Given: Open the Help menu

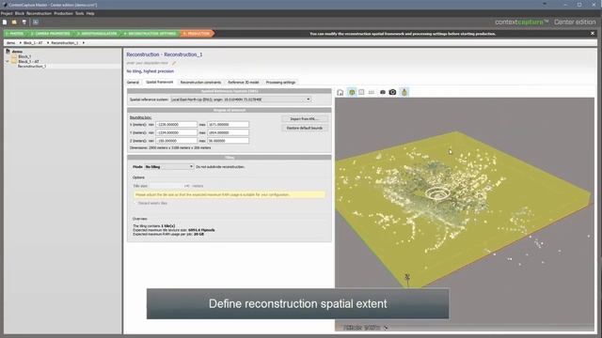Looking at the screenshot, I should [90, 13].
